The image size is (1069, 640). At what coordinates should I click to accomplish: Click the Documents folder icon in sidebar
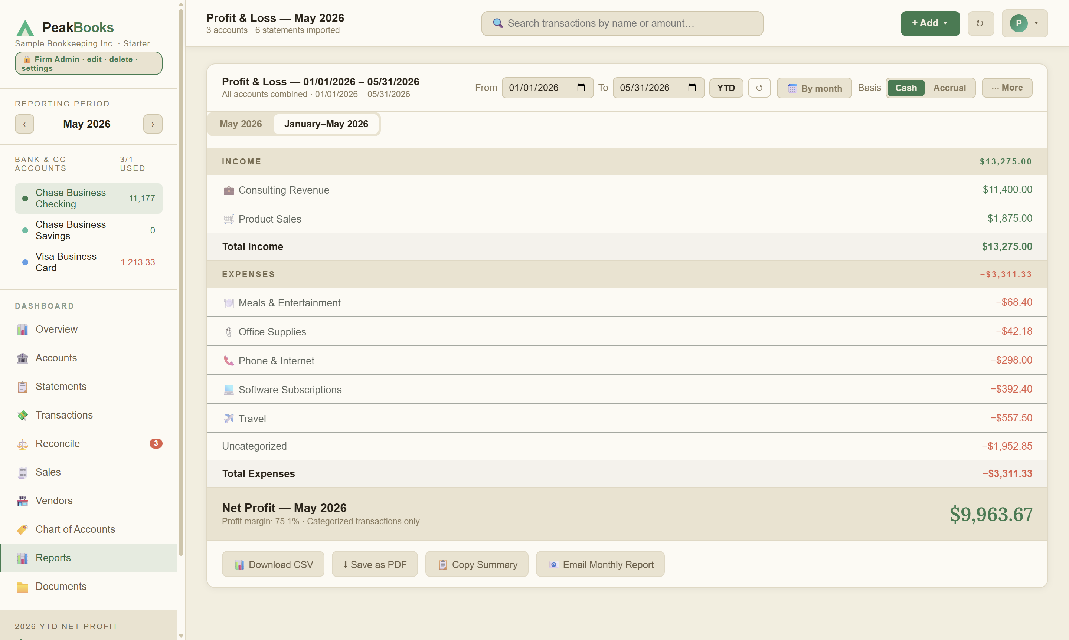point(22,587)
